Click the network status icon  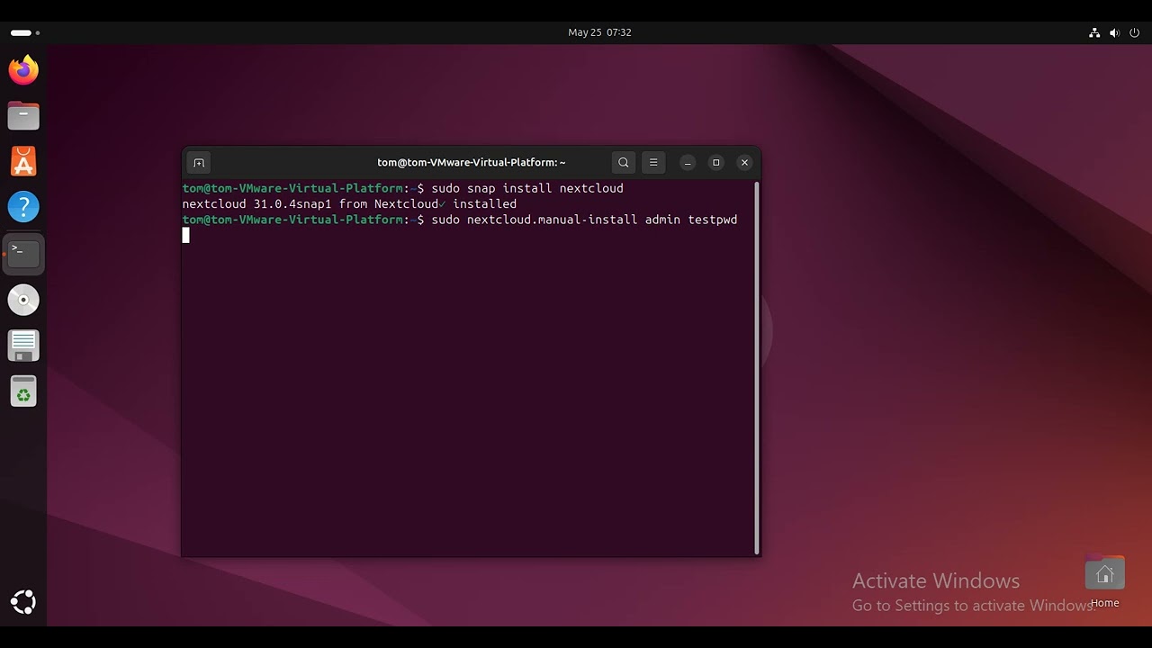pyautogui.click(x=1094, y=32)
